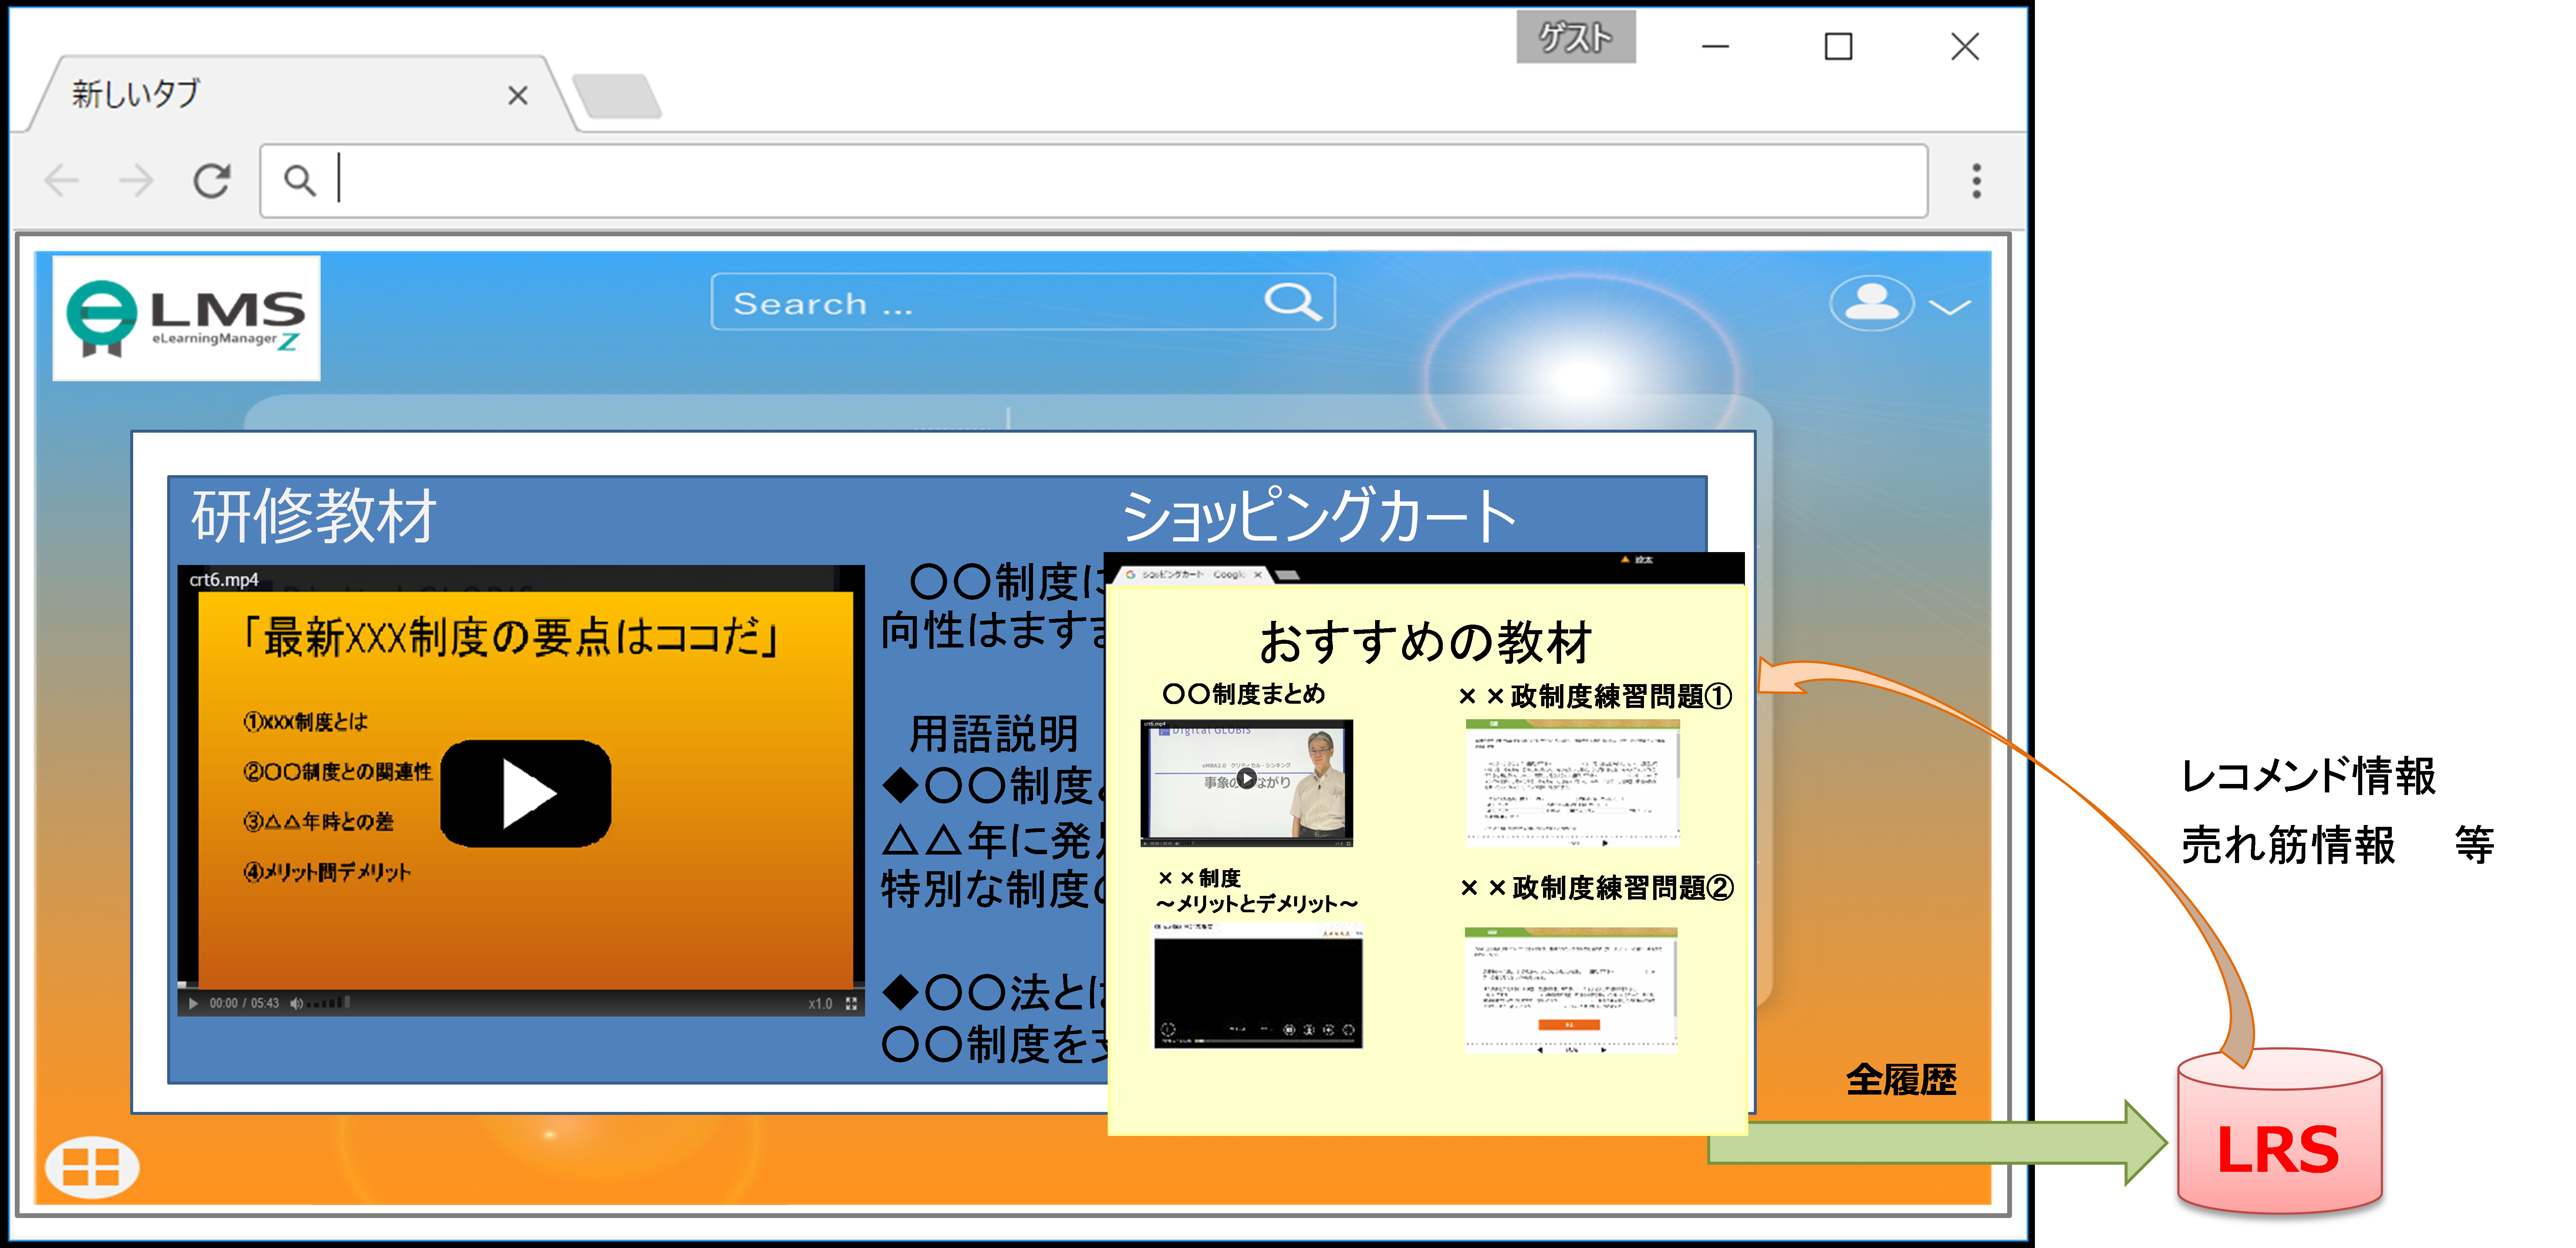
Task: Reload the page with refresh icon
Action: [x=211, y=181]
